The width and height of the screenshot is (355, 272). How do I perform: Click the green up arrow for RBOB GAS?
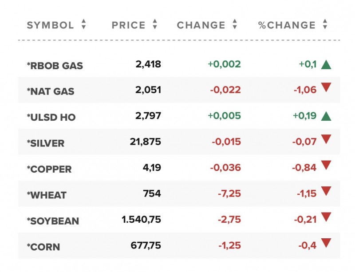pos(326,65)
